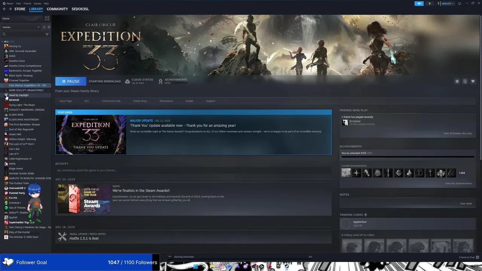Open the Games category dropdown
482x271 pixels.
click(21, 27)
